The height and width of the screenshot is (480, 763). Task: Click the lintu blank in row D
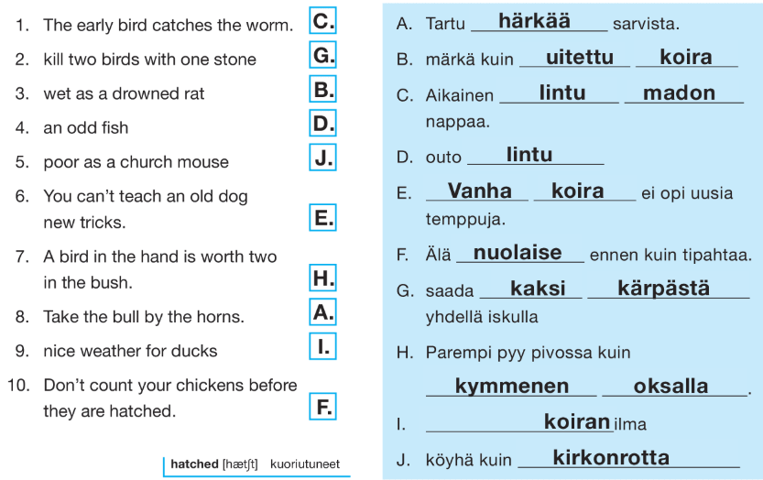[536, 155]
